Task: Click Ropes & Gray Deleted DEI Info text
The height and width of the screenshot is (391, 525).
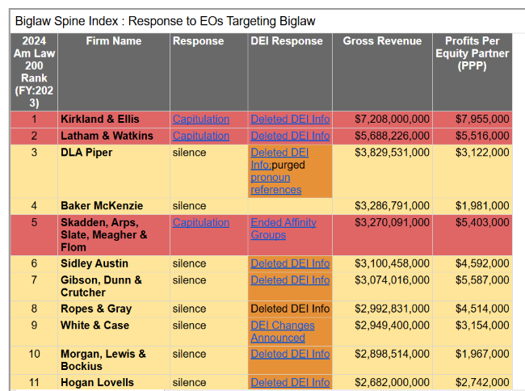Action: click(290, 309)
